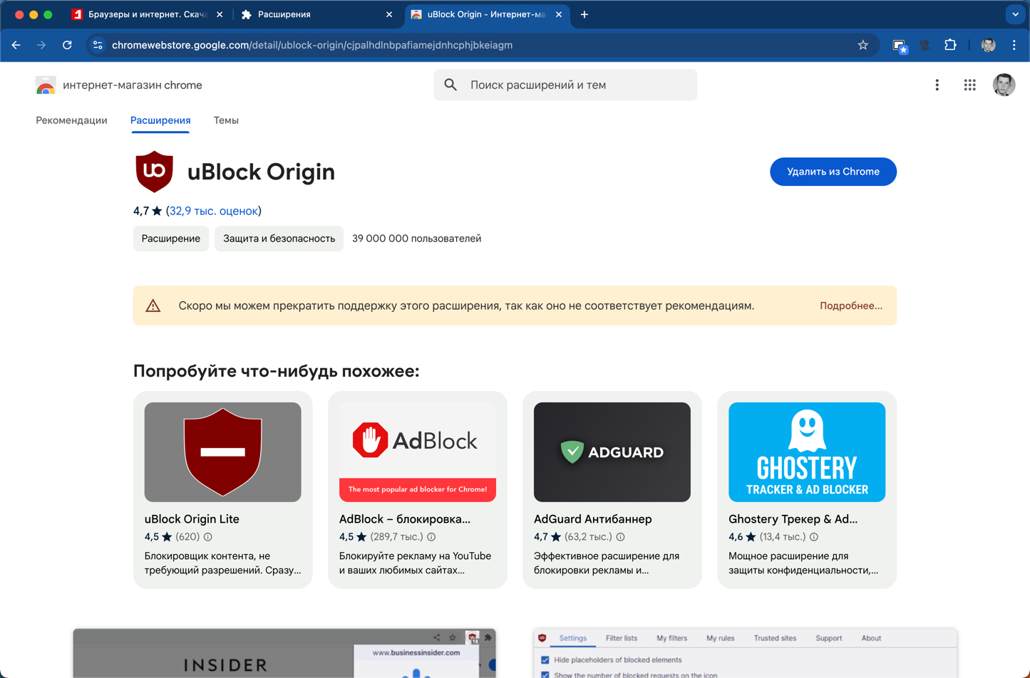Image resolution: width=1030 pixels, height=678 pixels.
Task: Open the Extensions puzzle-piece menu
Action: 950,45
